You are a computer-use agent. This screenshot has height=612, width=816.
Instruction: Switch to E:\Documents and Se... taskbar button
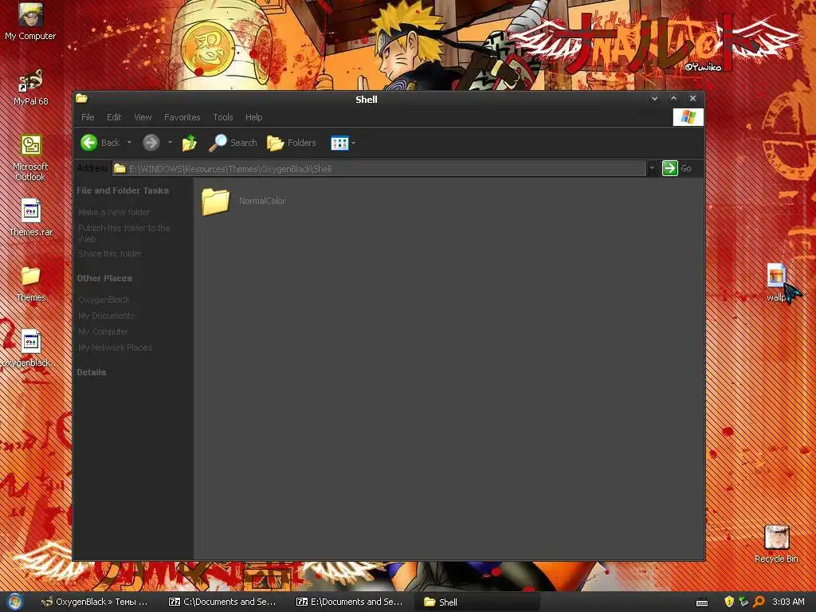coord(351,602)
